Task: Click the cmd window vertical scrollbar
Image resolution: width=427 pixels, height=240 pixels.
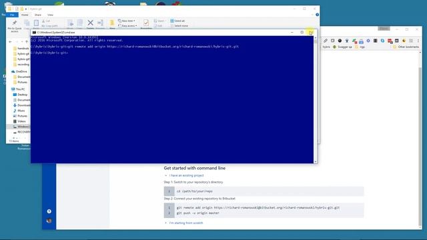Action: [x=316, y=99]
